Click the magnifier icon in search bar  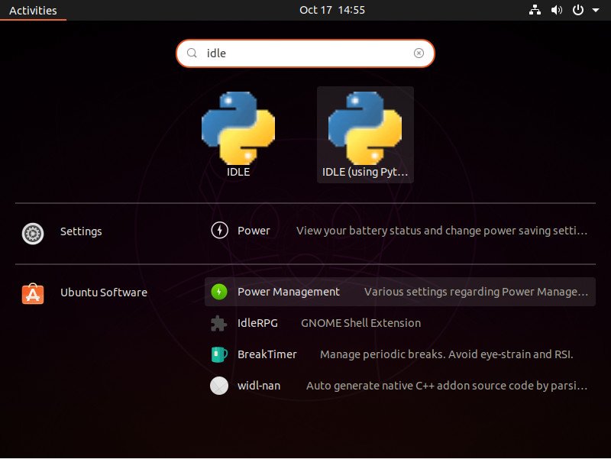click(x=192, y=53)
